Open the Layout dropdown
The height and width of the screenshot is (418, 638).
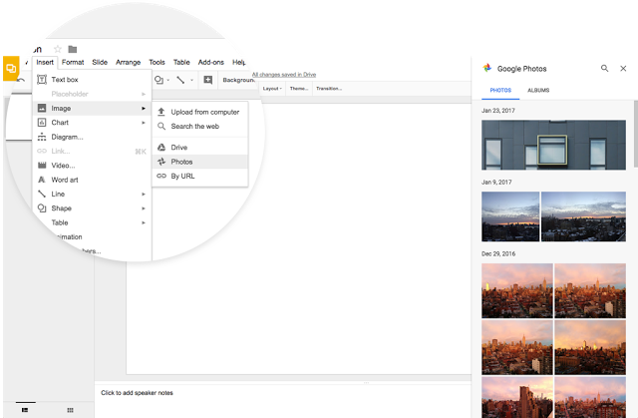[x=272, y=89]
